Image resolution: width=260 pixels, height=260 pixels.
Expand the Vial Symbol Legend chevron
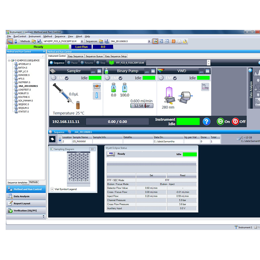[x=52, y=189]
